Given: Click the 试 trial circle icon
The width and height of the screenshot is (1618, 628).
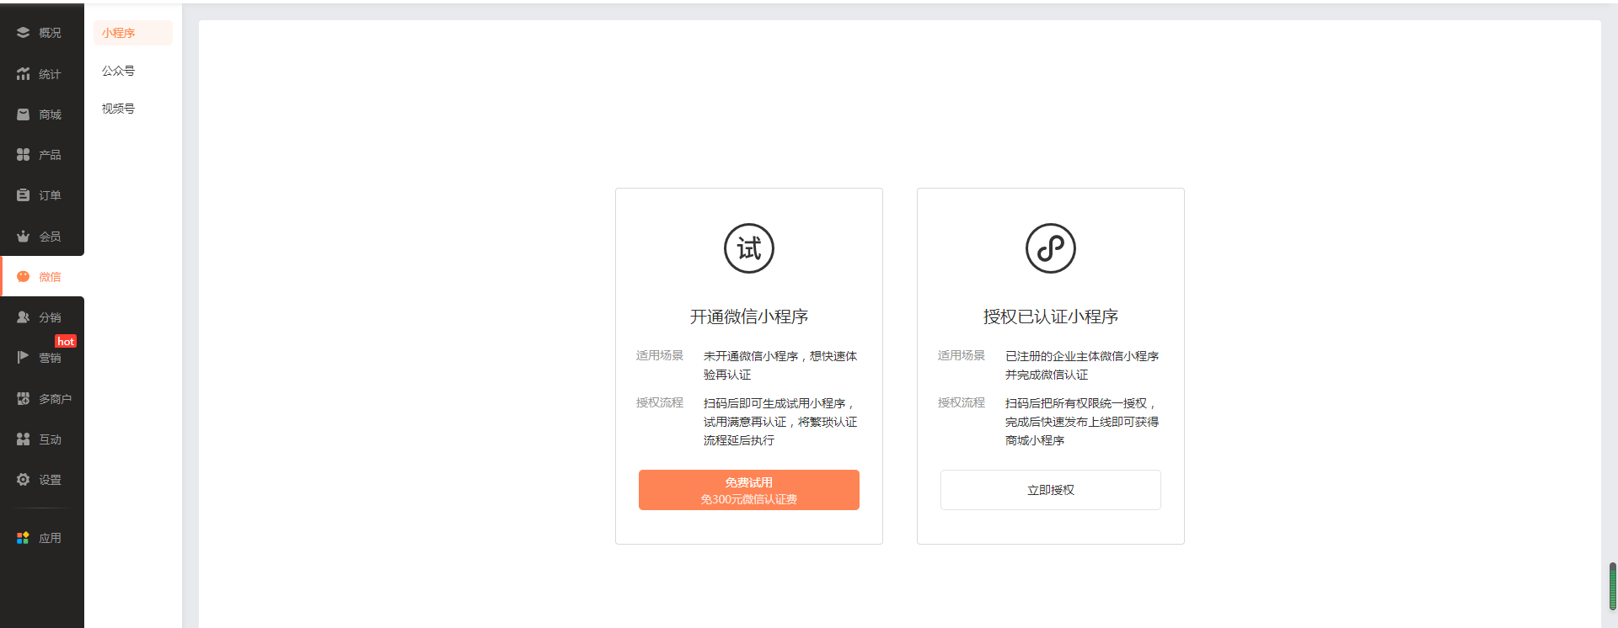Looking at the screenshot, I should point(749,248).
